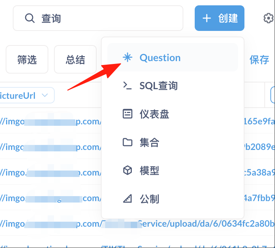Open the image URL ending in 4a7fbb9
Viewport: 275px width, 248px height.
pyautogui.click(x=259, y=198)
